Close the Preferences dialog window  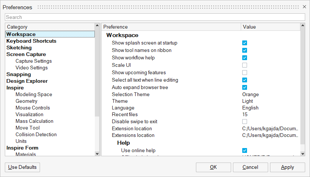(x=304, y=7)
